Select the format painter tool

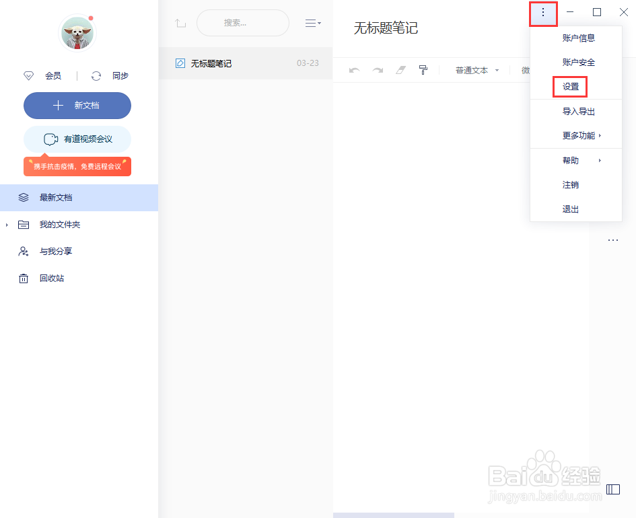(x=423, y=70)
